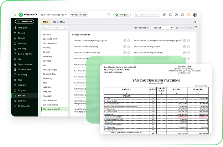Image resolution: width=223 pixels, height=147 pixels.
Task: Open the Tiền mặt cash module
Action: [22, 33]
